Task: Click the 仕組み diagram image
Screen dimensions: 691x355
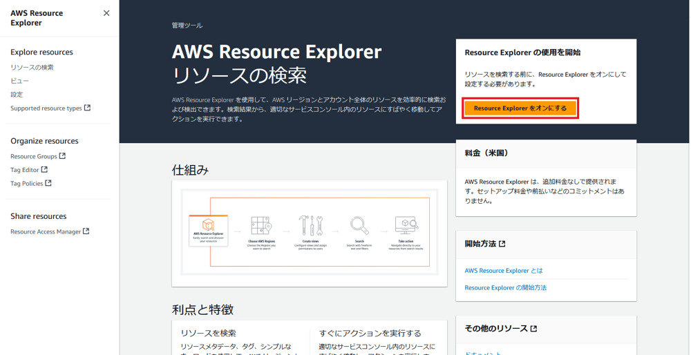Action: tap(310, 233)
